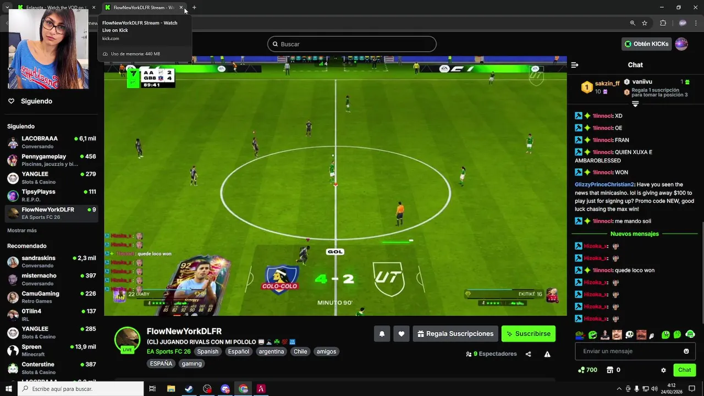Open TipsyPlayss channel in sidebar

click(52, 195)
